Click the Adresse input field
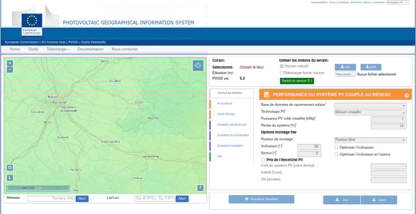Image resolution: width=416 pixels, height=214 pixels. 51,199
